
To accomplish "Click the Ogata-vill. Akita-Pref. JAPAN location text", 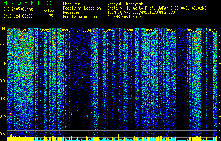I will 157,8.
